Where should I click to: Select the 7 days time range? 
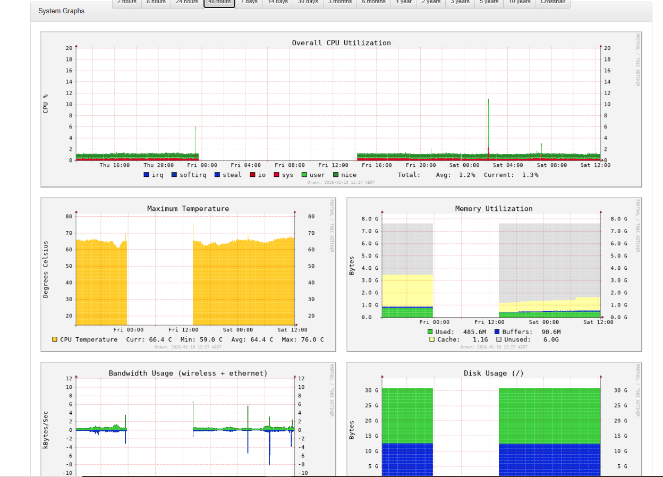point(249,3)
